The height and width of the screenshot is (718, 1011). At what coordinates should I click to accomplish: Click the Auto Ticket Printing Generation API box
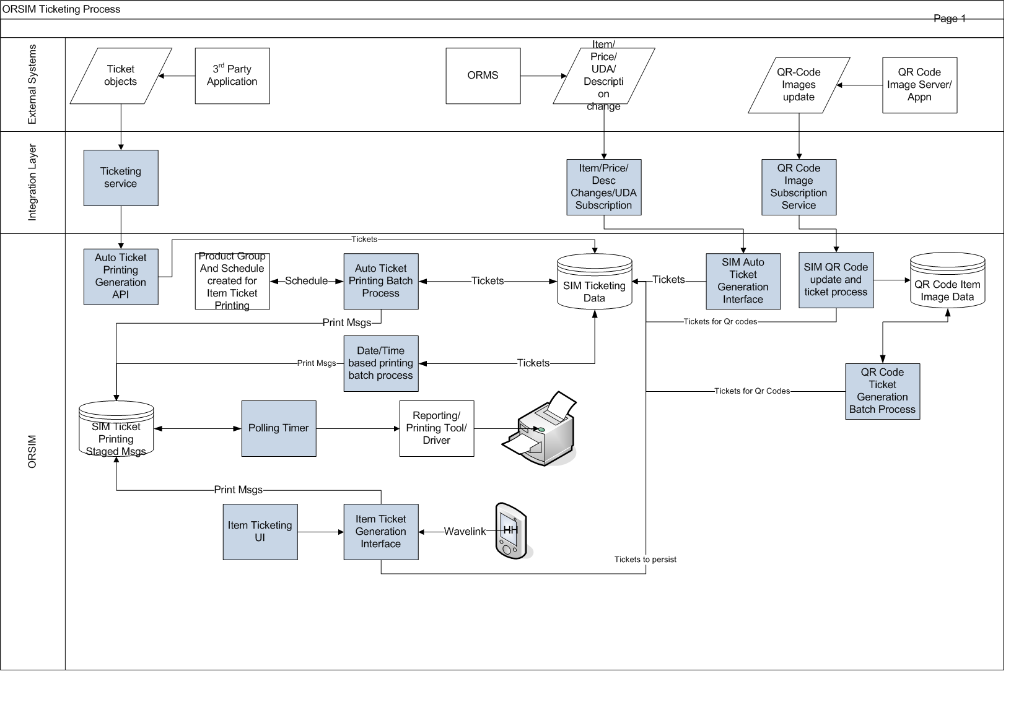[x=121, y=277]
